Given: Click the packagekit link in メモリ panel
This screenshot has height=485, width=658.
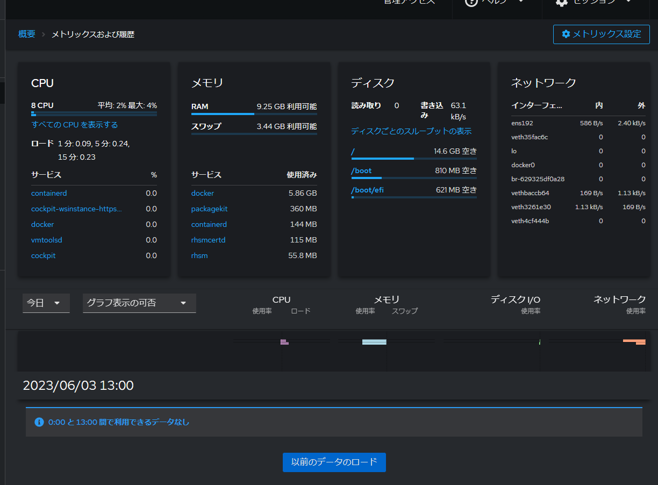Looking at the screenshot, I should [209, 209].
